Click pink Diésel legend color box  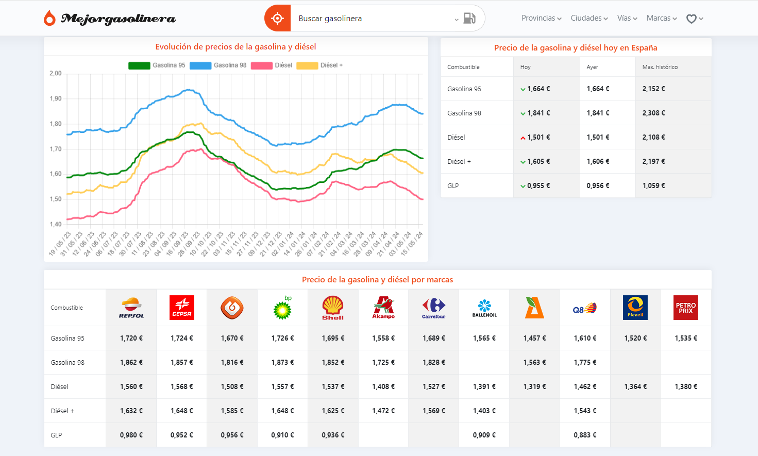click(262, 65)
